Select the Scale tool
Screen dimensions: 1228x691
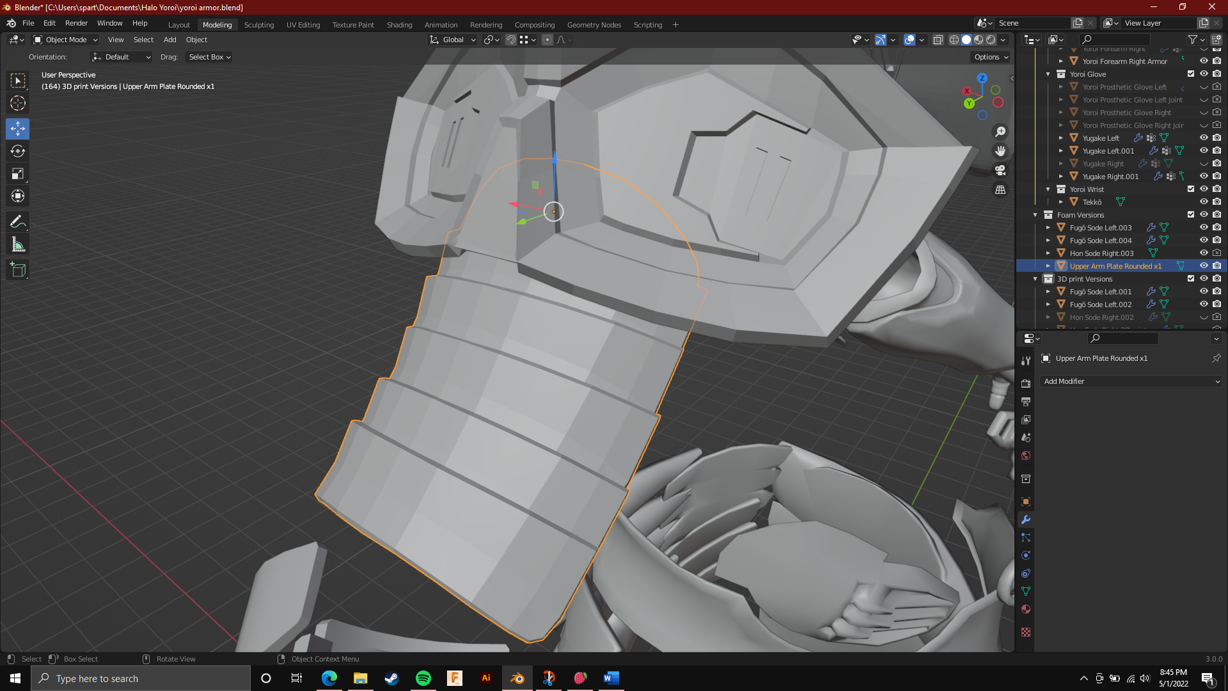[x=18, y=173]
